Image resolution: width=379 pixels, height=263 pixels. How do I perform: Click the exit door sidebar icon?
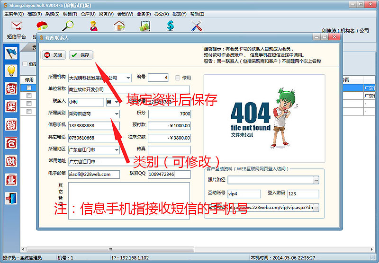point(11,198)
